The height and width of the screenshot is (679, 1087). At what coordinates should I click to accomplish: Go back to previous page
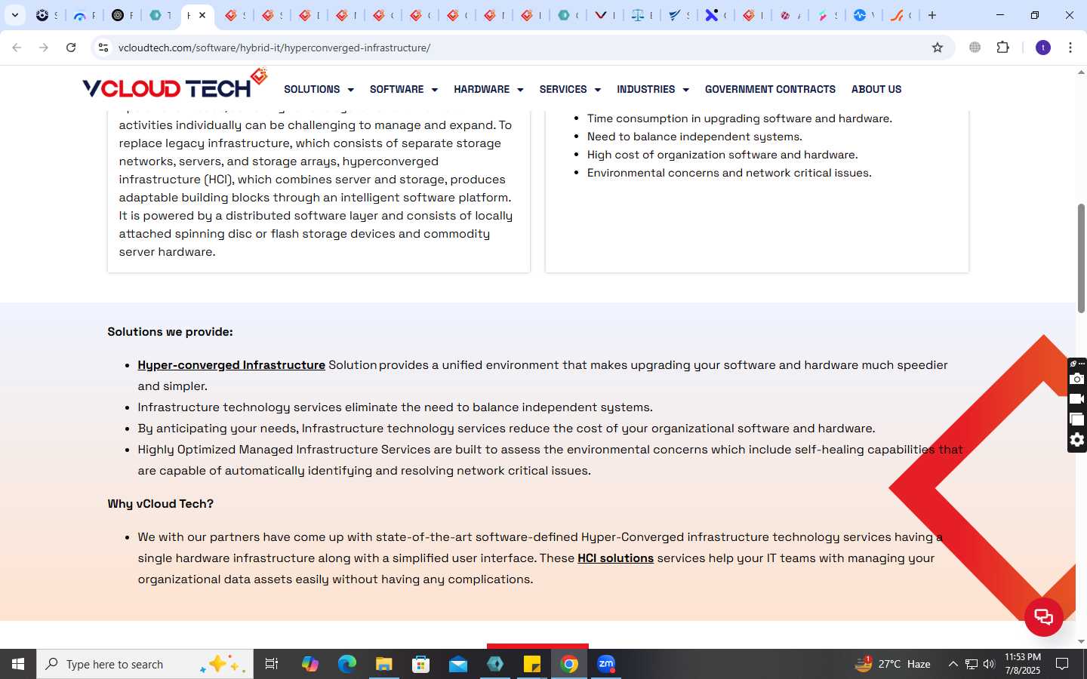17,48
